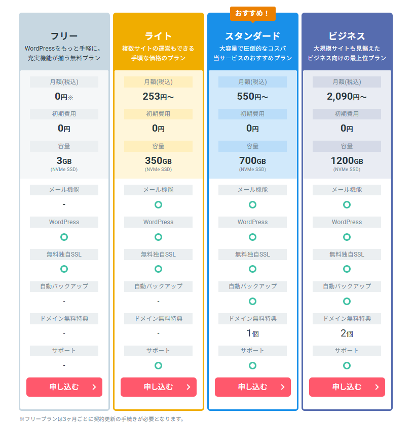This screenshot has height=423, width=413.
Task: Click the スタンダード plan 申し込む button
Action: (x=253, y=387)
